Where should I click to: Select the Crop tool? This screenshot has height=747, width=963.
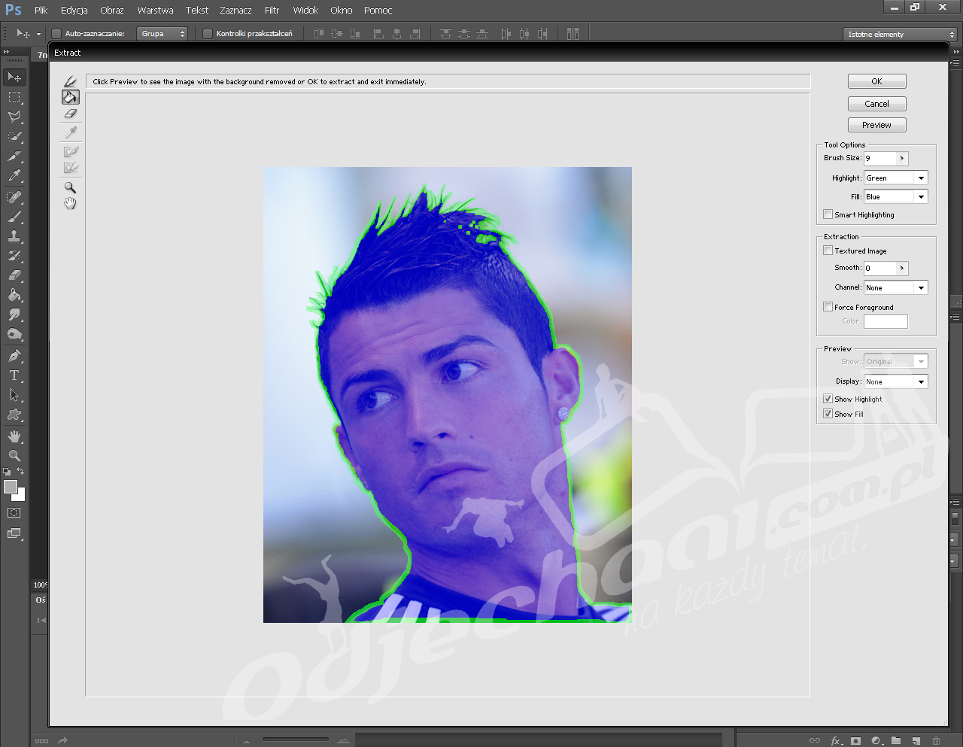click(14, 156)
